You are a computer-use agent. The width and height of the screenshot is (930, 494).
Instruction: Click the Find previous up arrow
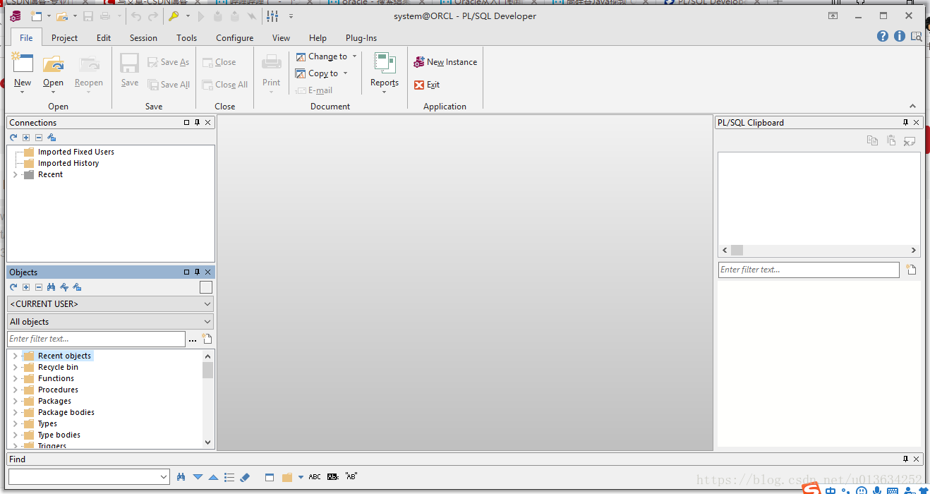tap(213, 477)
